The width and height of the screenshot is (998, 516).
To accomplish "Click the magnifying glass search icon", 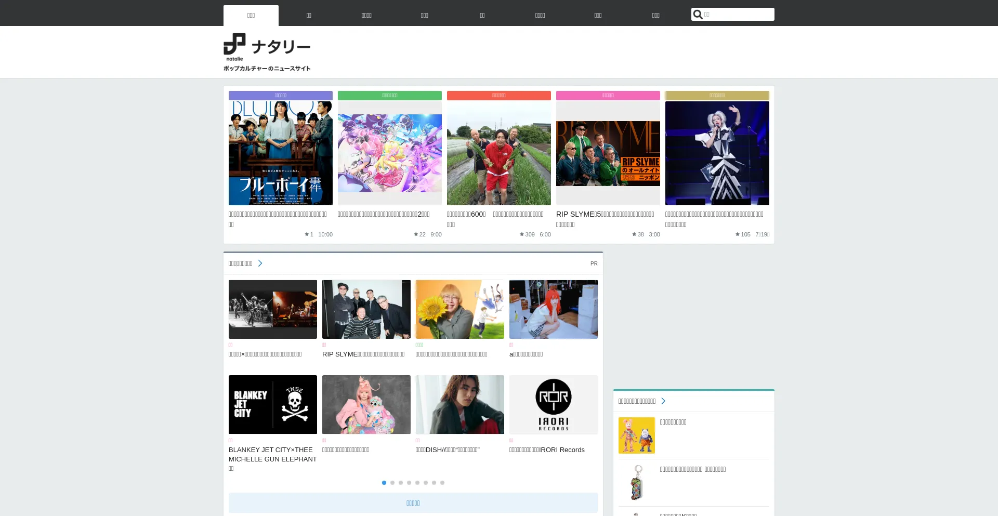I will (x=698, y=15).
